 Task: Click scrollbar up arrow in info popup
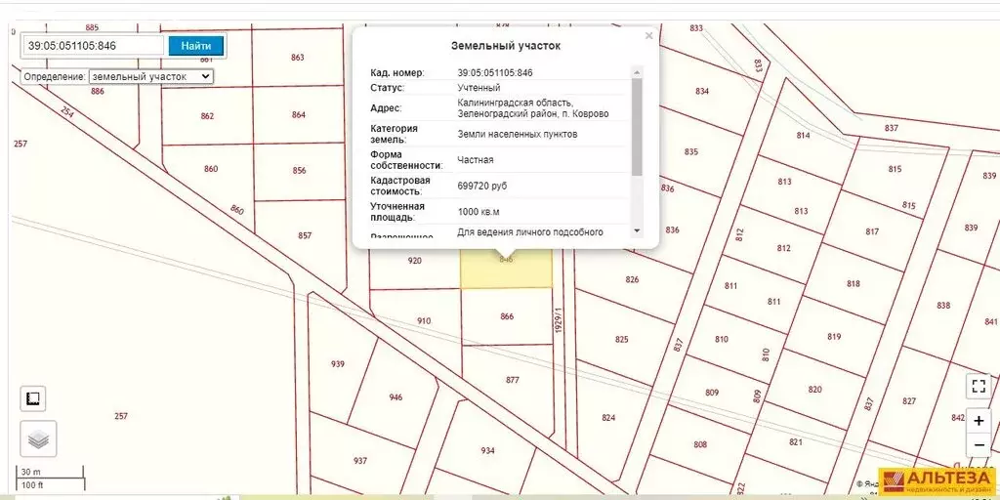pyautogui.click(x=637, y=71)
